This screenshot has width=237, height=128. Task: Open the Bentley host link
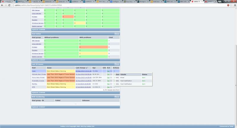pos(34,84)
